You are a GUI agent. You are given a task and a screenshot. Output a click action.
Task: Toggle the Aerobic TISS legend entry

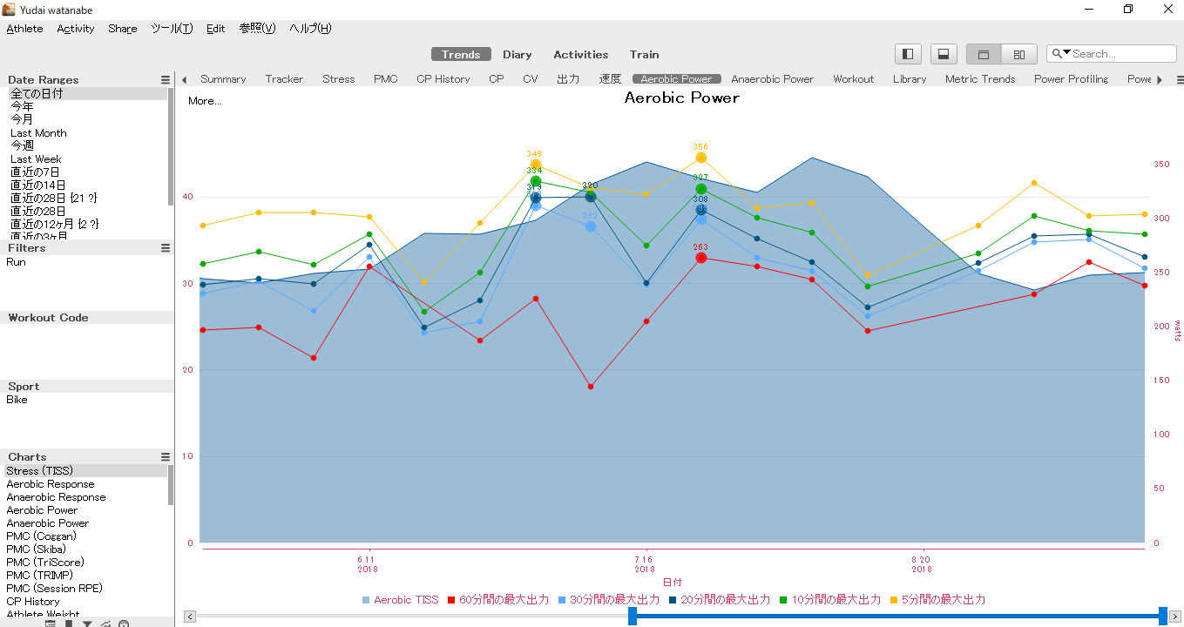coord(401,600)
